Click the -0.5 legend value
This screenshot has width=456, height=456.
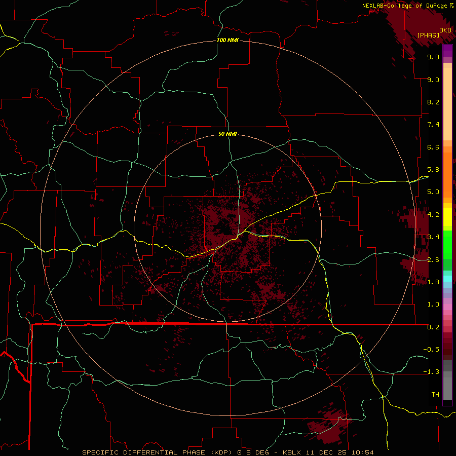pos(431,350)
